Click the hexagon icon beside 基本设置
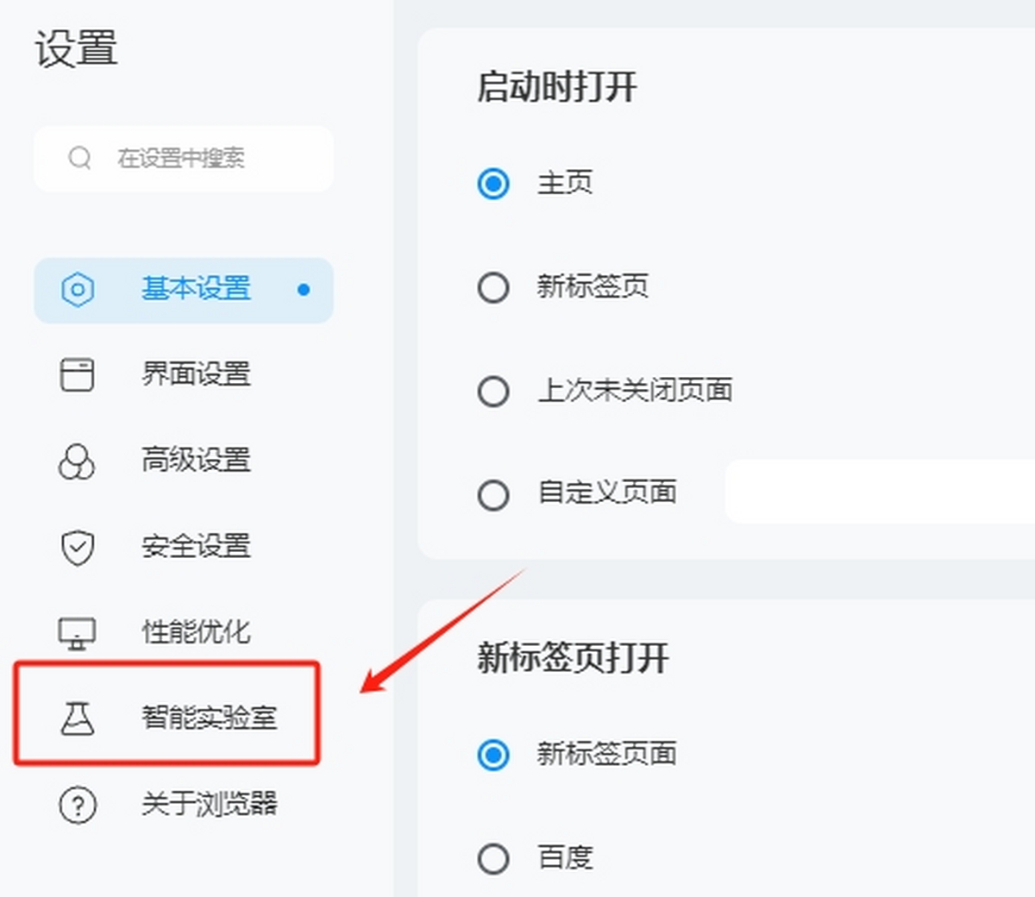Image resolution: width=1035 pixels, height=897 pixels. click(78, 290)
